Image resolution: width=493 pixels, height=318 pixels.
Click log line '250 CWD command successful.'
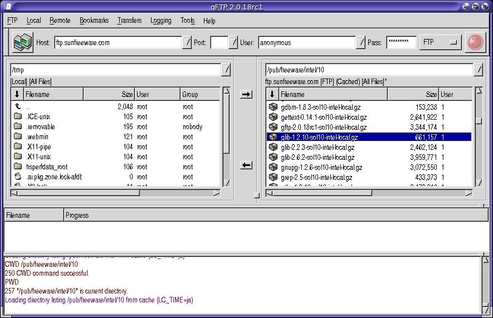[x=47, y=273]
